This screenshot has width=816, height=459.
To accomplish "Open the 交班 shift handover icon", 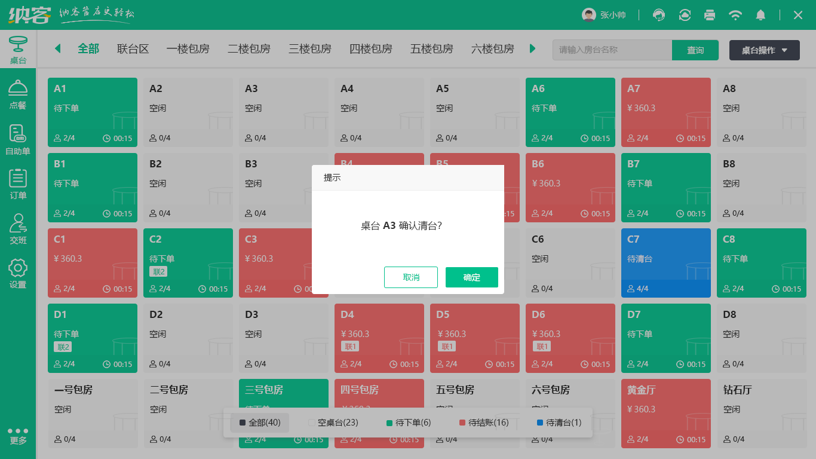I will pyautogui.click(x=18, y=229).
